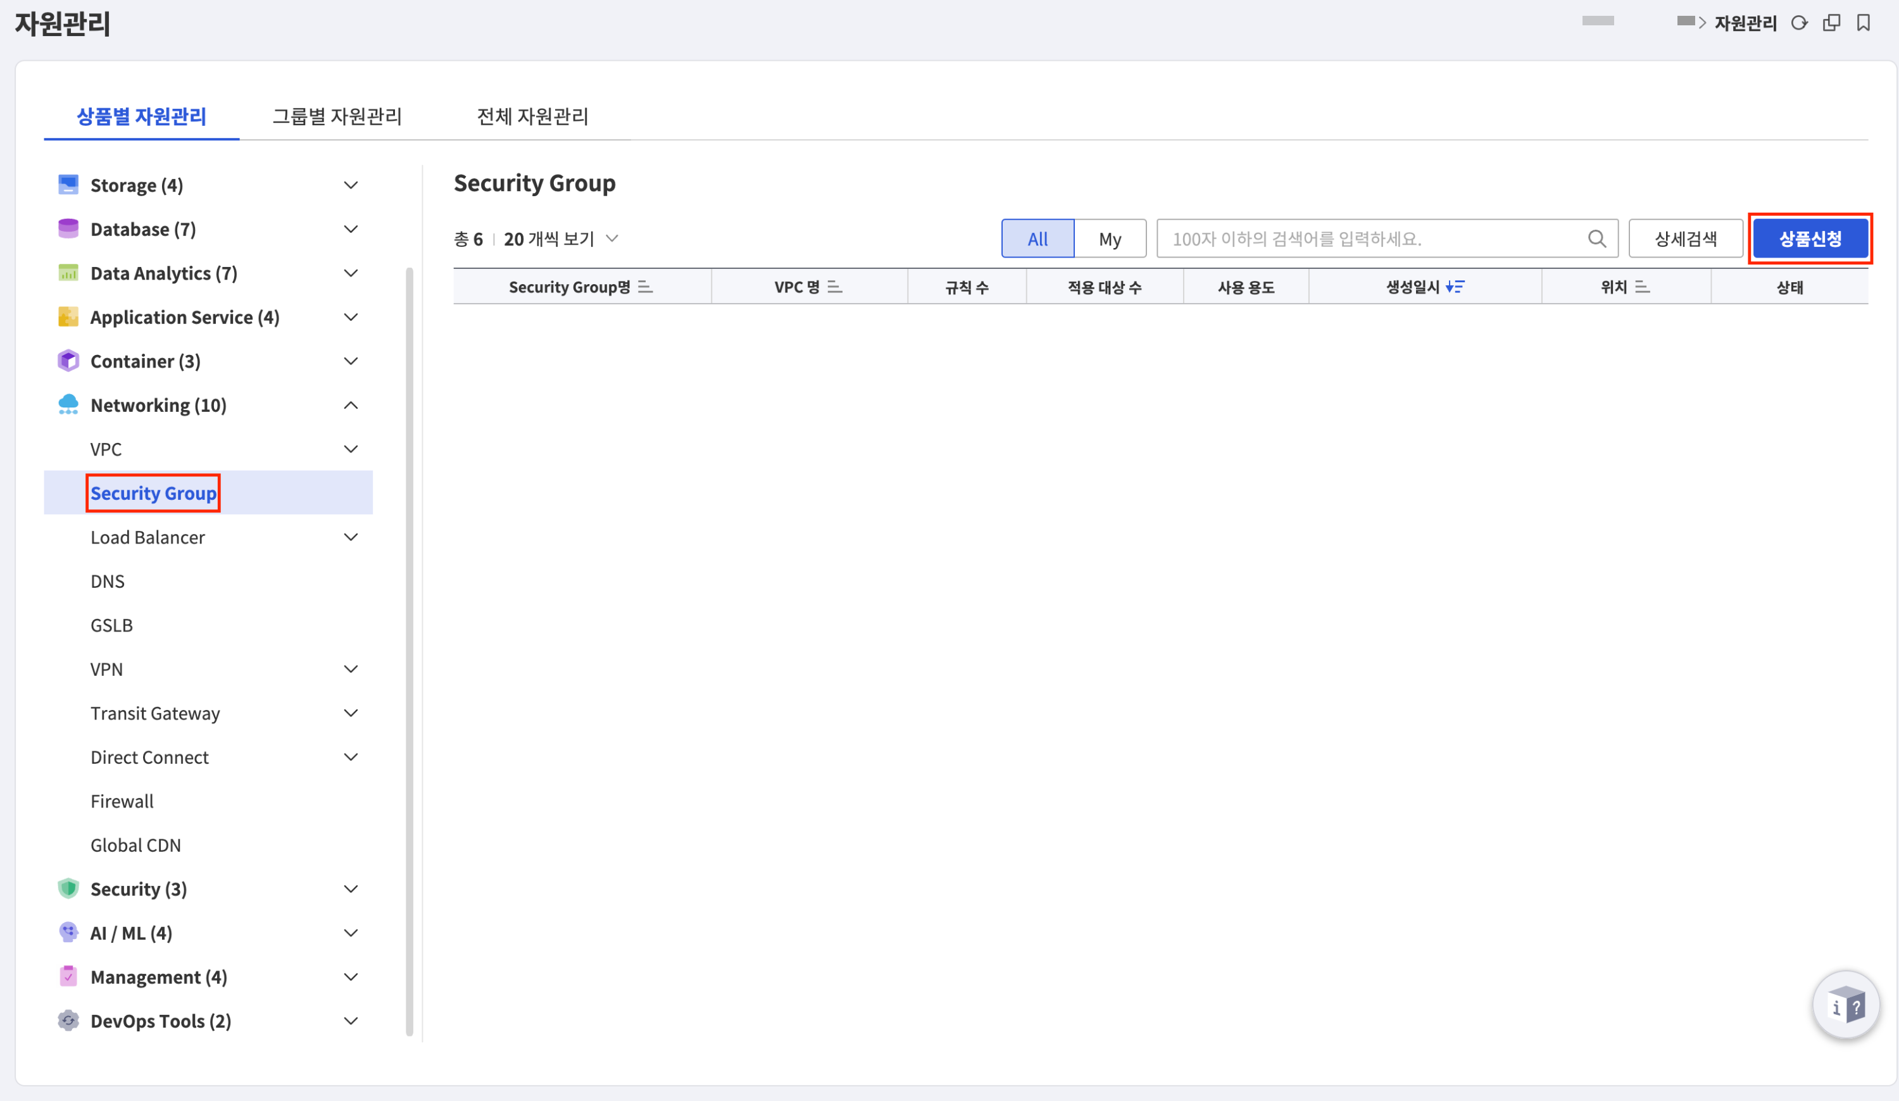Bookmark this page icon
The height and width of the screenshot is (1101, 1899).
[x=1864, y=23]
